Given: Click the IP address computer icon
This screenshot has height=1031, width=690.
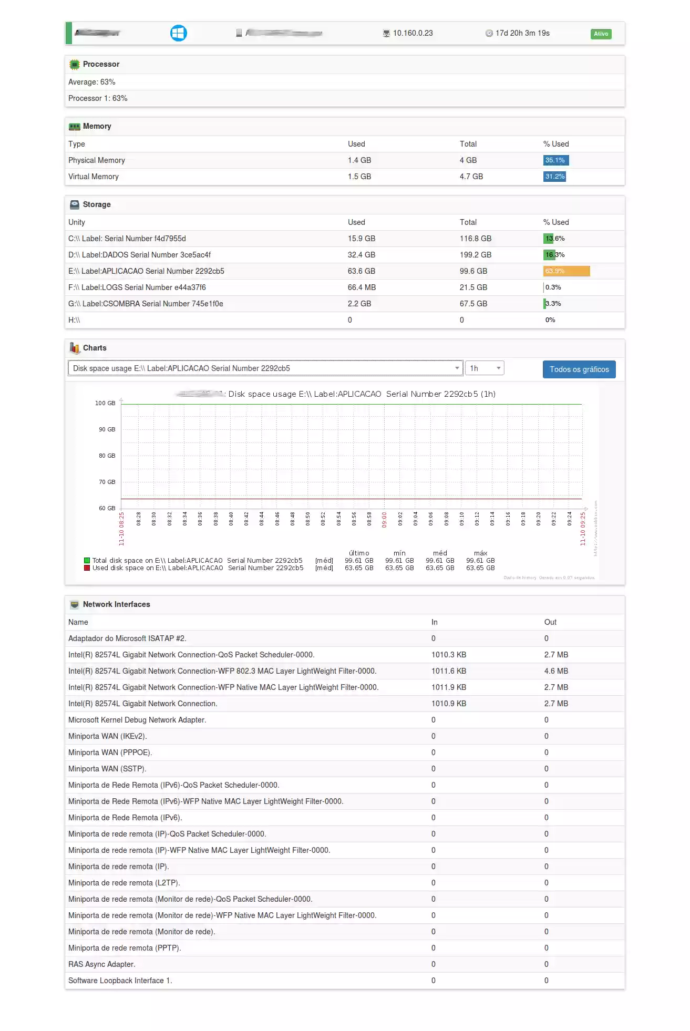Looking at the screenshot, I should tap(386, 34).
